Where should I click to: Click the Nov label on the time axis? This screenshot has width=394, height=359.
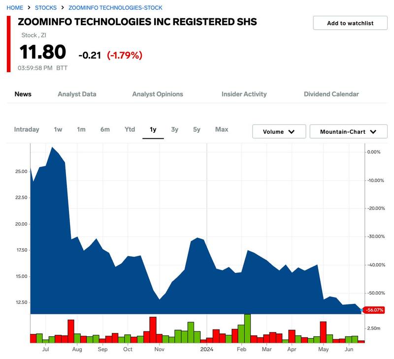pos(159,349)
